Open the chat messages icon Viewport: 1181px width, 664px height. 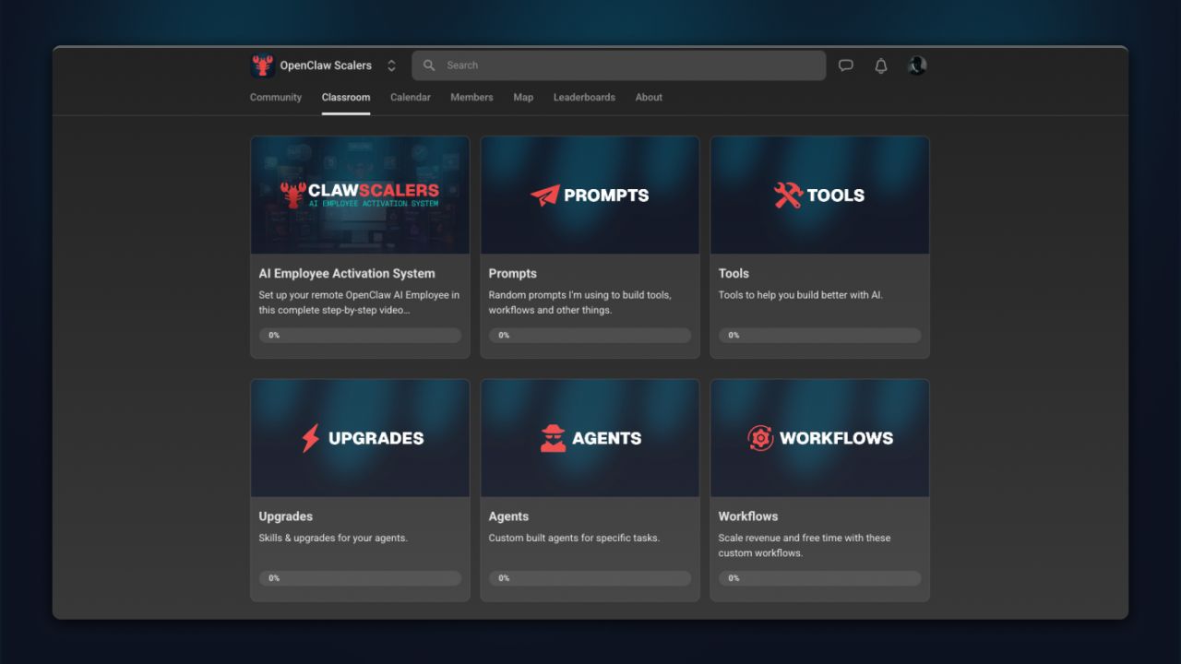845,65
